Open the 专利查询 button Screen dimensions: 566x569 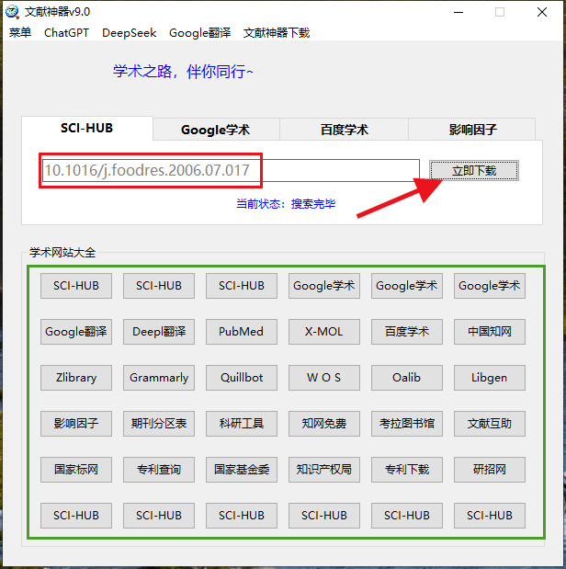coord(159,470)
